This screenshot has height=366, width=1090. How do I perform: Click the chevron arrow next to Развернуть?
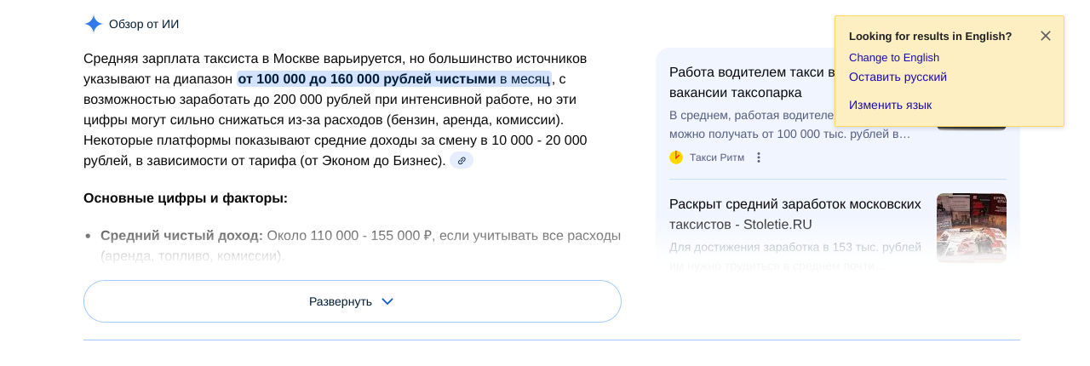click(x=387, y=301)
